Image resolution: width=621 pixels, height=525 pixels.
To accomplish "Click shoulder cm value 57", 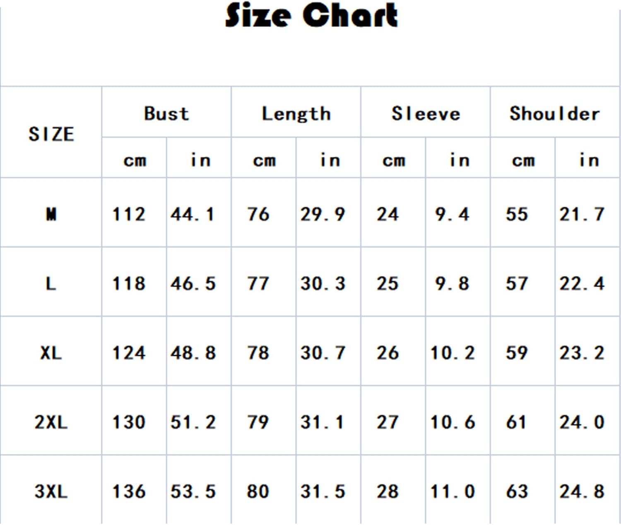I will click(517, 283).
